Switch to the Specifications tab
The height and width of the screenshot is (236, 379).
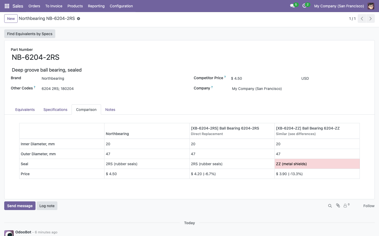[x=55, y=110]
